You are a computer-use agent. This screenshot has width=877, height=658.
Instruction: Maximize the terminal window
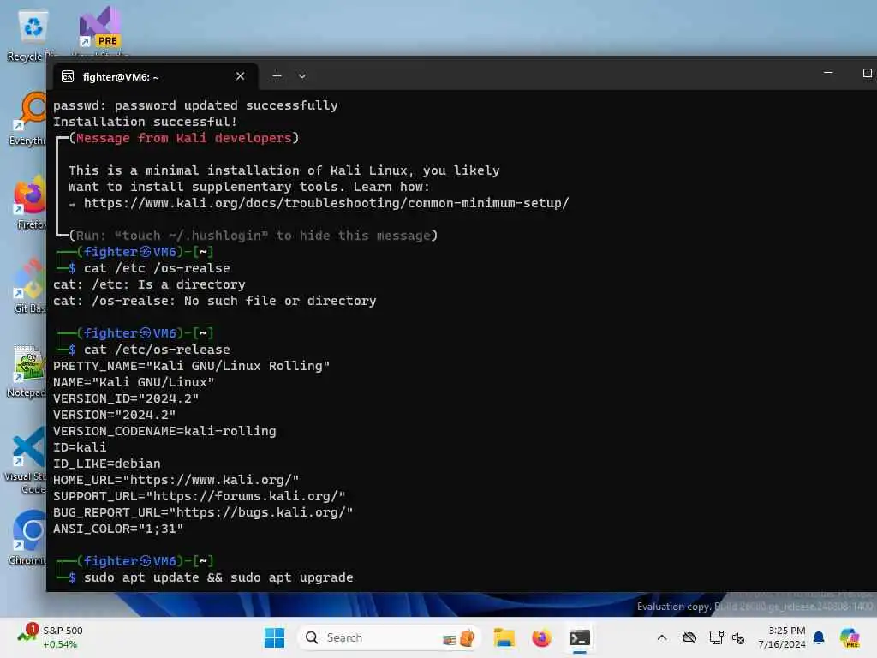click(x=867, y=73)
